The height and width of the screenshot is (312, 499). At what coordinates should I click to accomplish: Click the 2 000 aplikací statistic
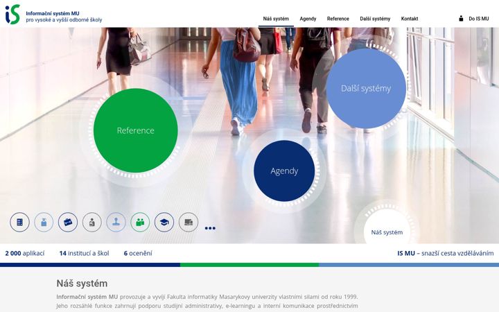(25, 253)
